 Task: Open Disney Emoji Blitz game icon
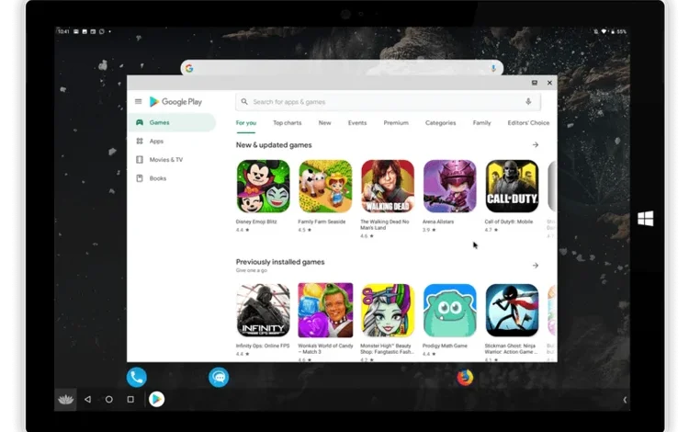pos(264,187)
